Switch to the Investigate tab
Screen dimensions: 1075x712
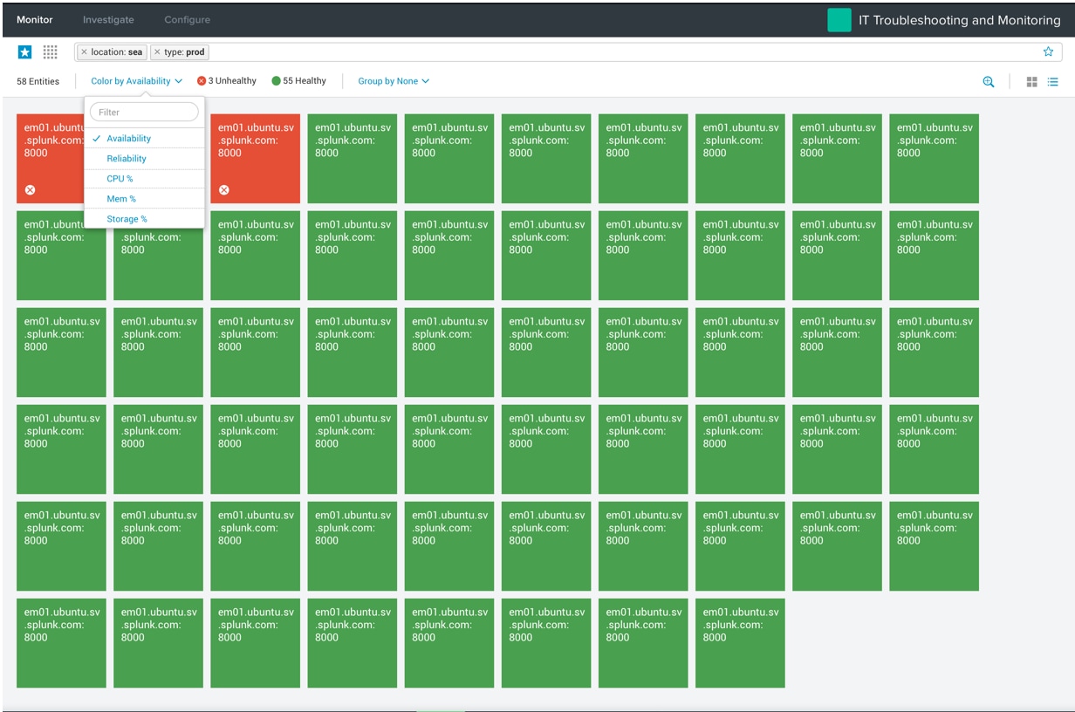pos(108,19)
